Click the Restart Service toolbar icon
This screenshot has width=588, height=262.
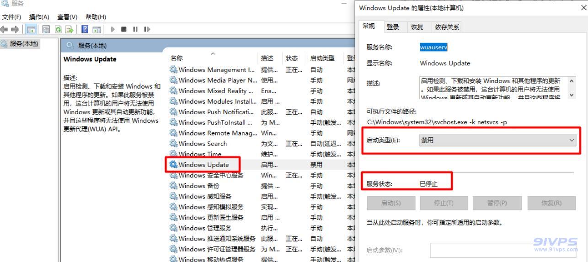tap(147, 29)
